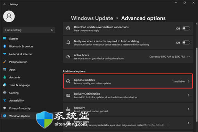Toggle Download updates over metered connections
This screenshot has width=198, height=132.
[x=186, y=28]
